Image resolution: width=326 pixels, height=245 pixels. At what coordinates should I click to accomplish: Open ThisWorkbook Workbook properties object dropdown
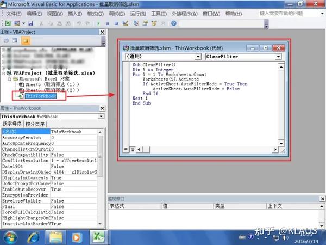click(x=101, y=117)
